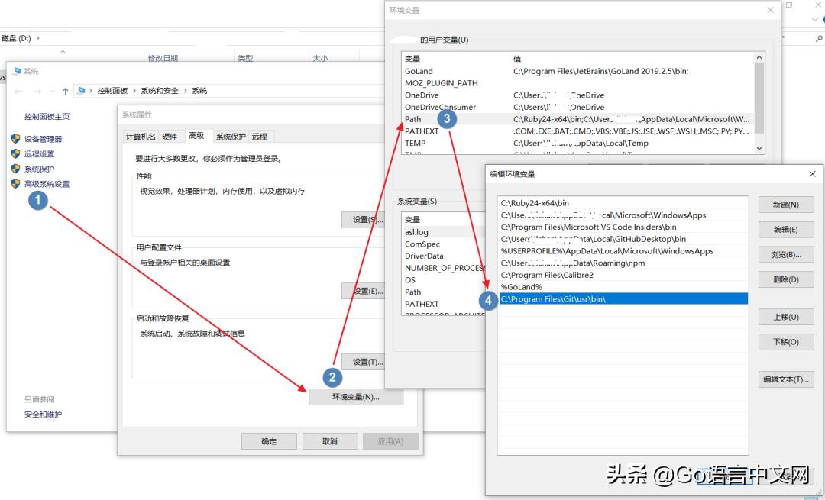
Task: Select OneDriveConsumer user variable row
Action: 577,108
